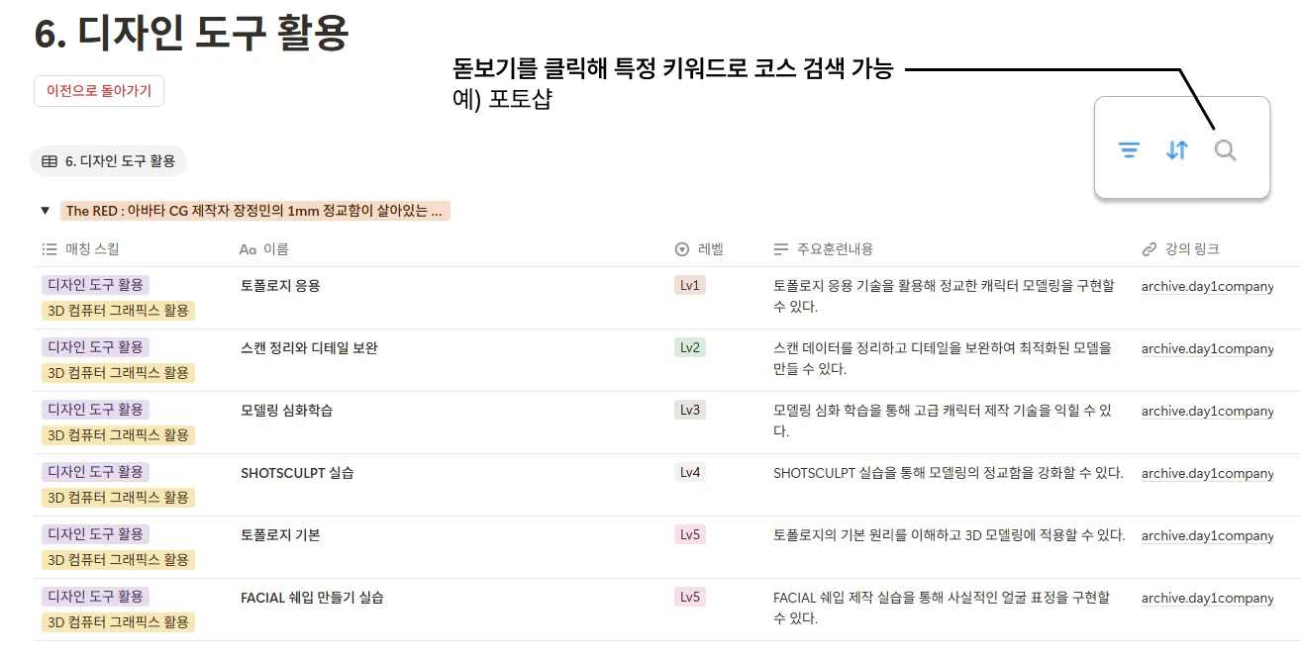Click the The RED group label tag
This screenshot has width=1301, height=658.
point(255,211)
